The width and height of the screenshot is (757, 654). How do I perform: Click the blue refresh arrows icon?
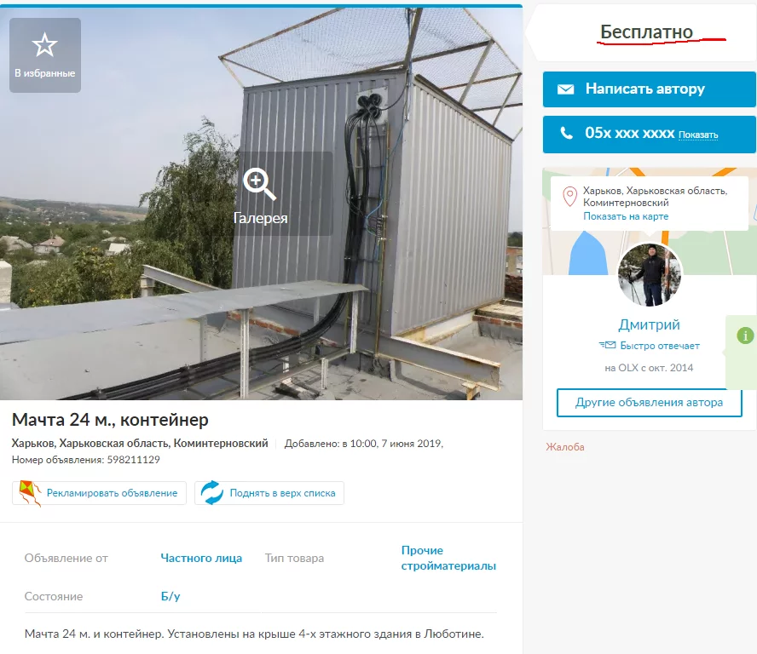(x=212, y=493)
